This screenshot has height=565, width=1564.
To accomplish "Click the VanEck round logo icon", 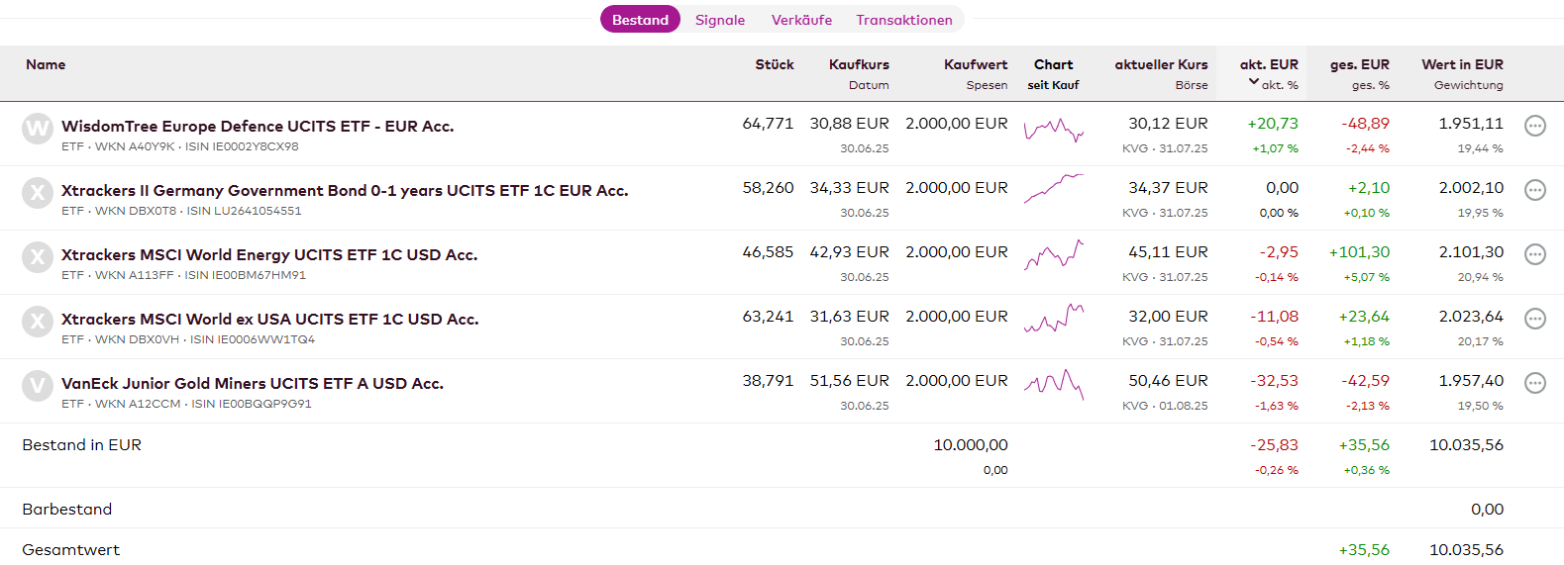I will point(38,385).
